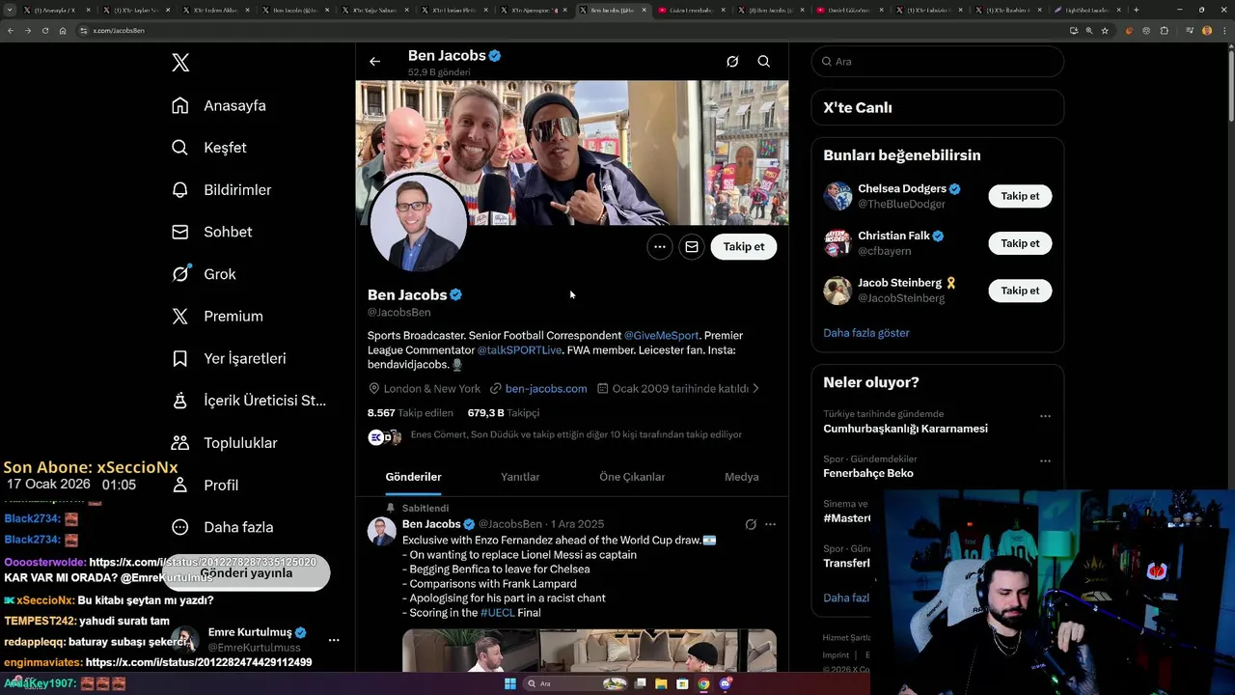Screen dimensions: 1235x695
Task: Open Daha fazla menu in sidebar
Action: tap(222, 527)
